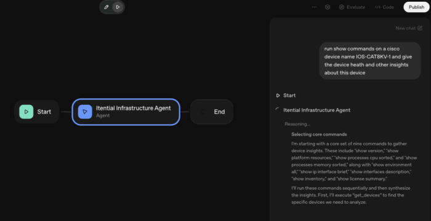Select the Start node on canvas

[36, 112]
